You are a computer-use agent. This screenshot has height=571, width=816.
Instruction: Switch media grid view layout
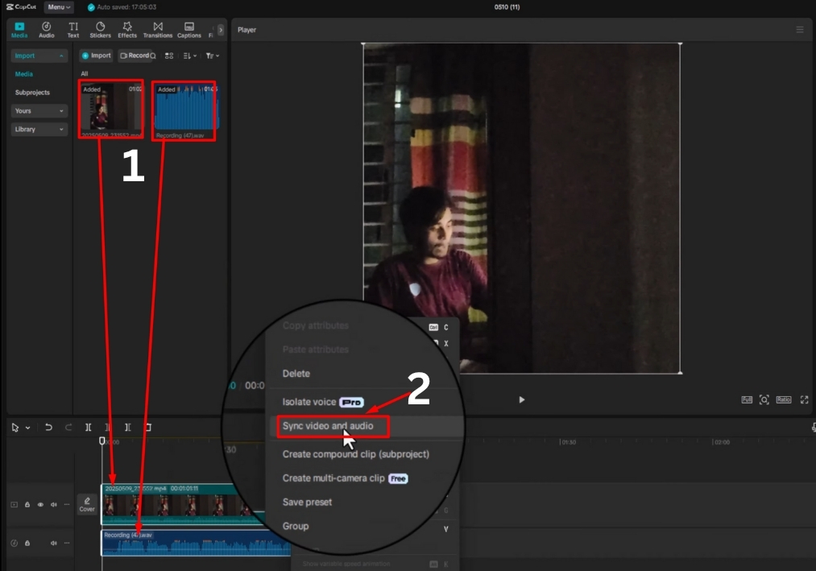169,56
